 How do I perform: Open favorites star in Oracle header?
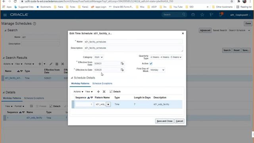(x=202, y=15)
